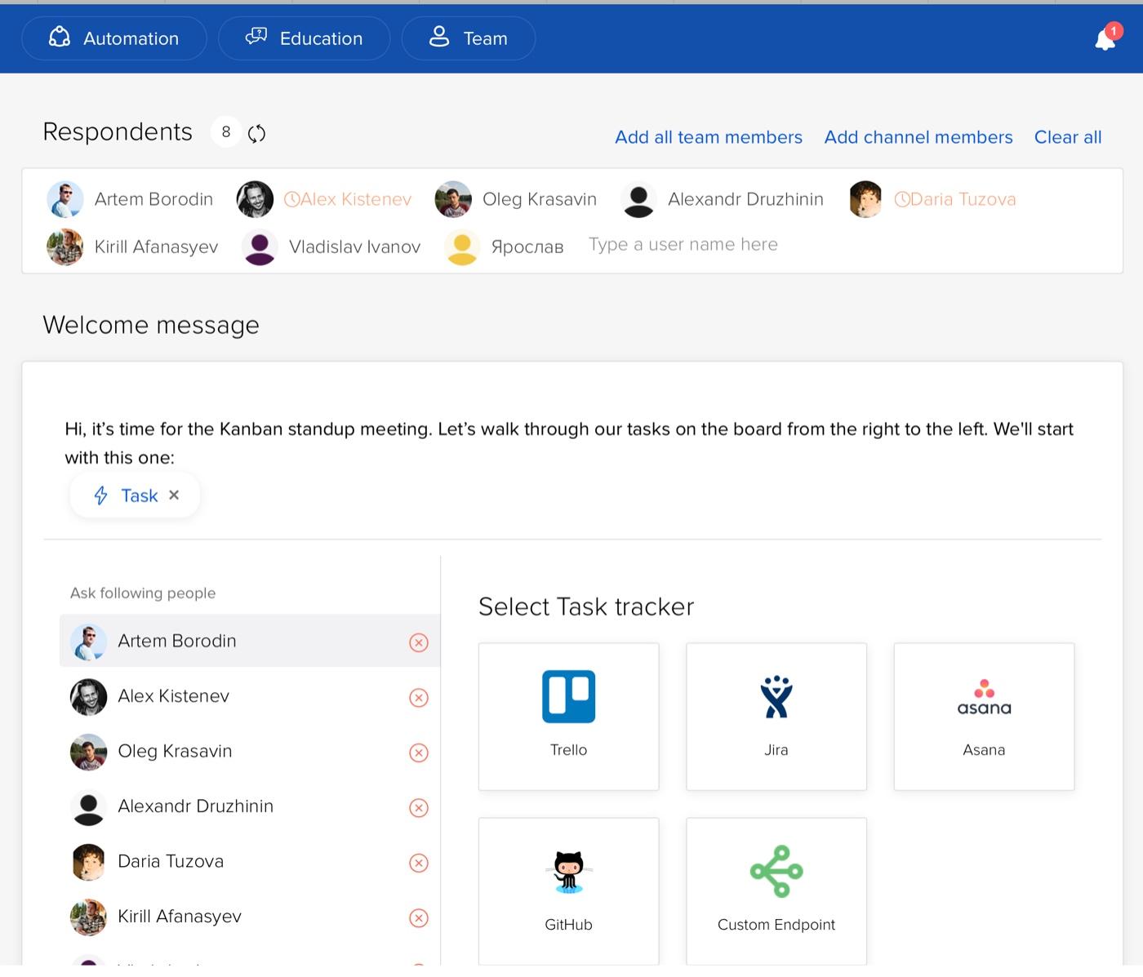Choose Asana as task tracker
The height and width of the screenshot is (977, 1143).
[x=984, y=717]
